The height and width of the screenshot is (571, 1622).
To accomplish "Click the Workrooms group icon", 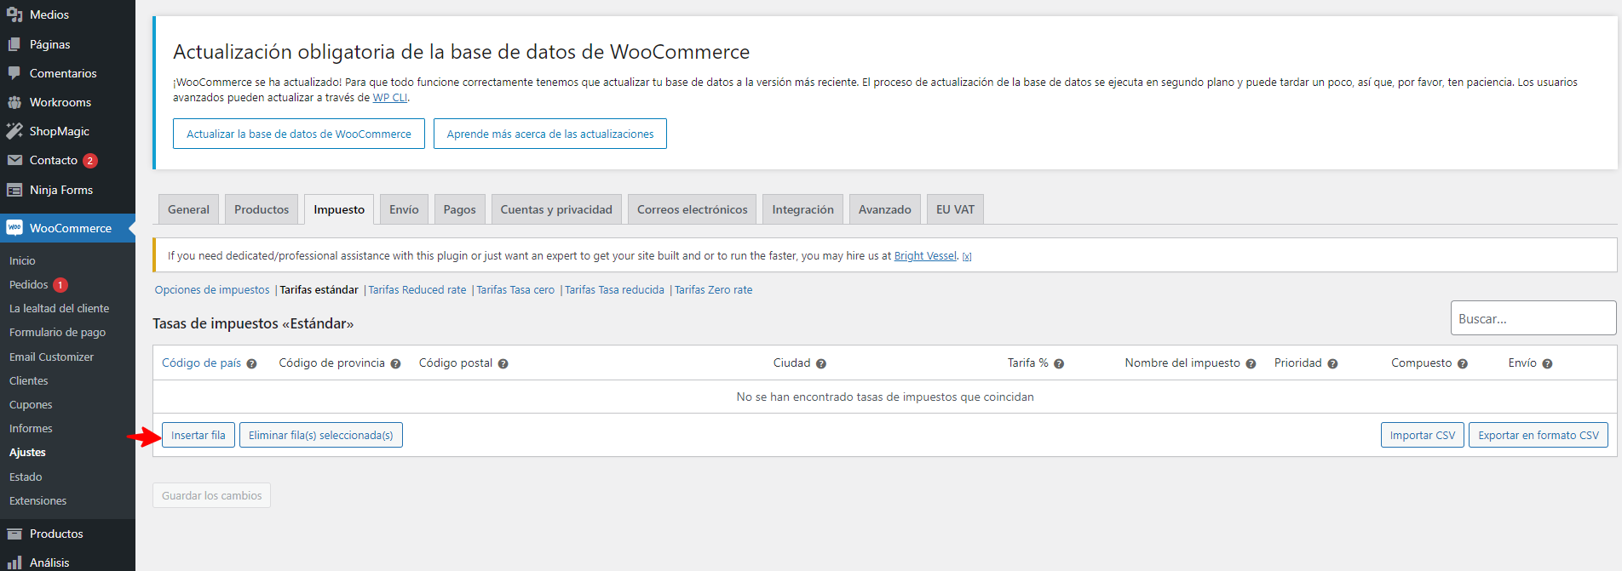I will 14,102.
